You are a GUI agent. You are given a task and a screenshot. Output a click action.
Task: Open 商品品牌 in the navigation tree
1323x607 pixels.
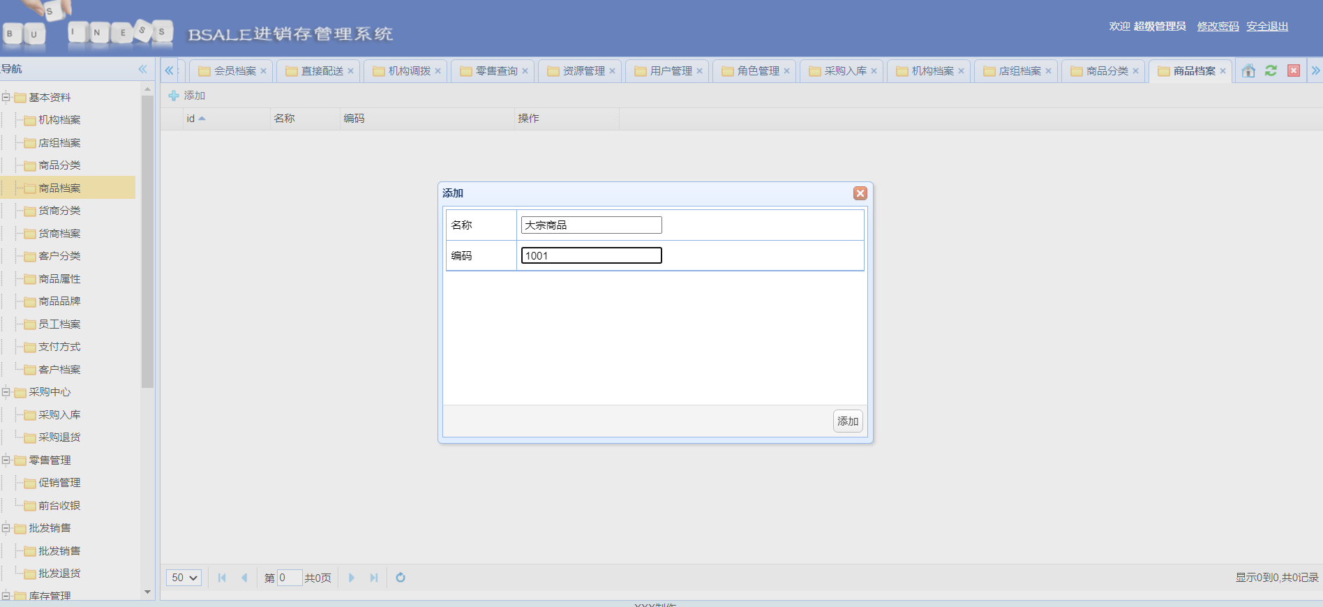tap(59, 301)
